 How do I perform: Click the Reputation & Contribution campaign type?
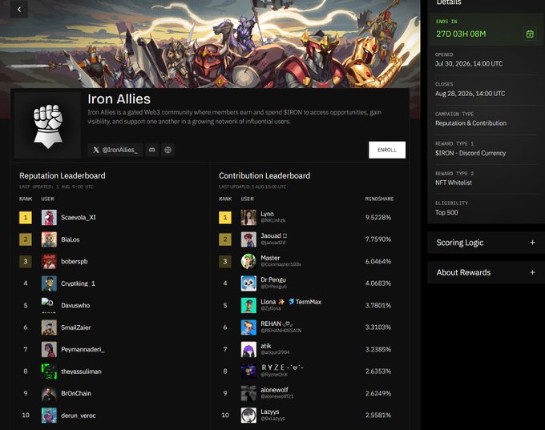pos(470,123)
